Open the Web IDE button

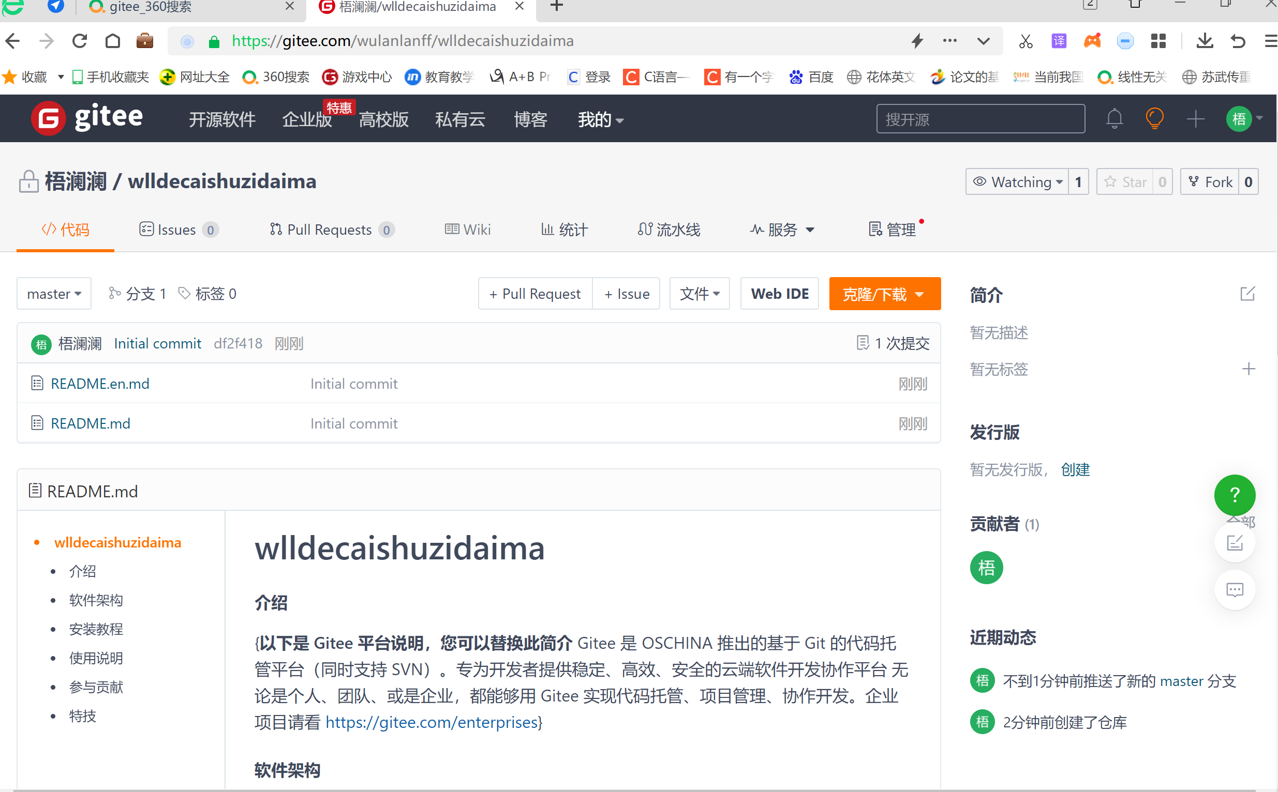click(779, 294)
